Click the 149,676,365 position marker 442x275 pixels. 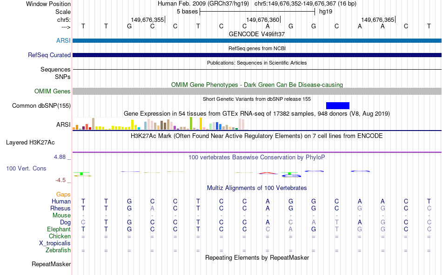point(378,20)
